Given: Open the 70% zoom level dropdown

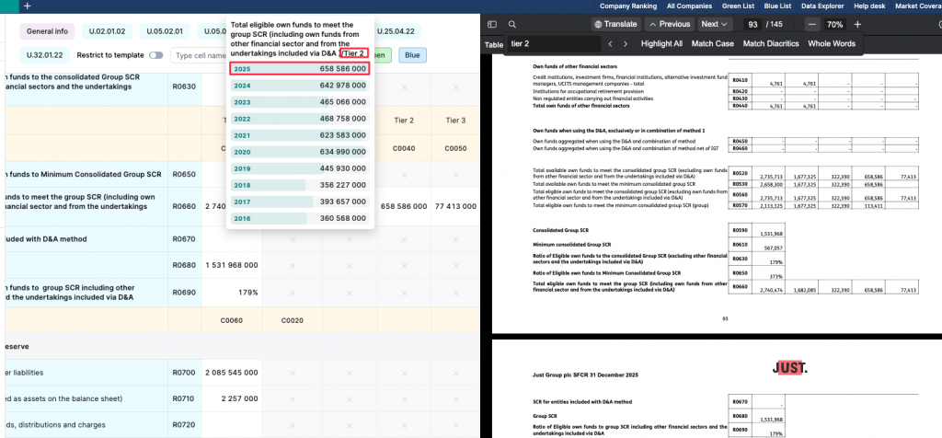Looking at the screenshot, I should point(834,24).
